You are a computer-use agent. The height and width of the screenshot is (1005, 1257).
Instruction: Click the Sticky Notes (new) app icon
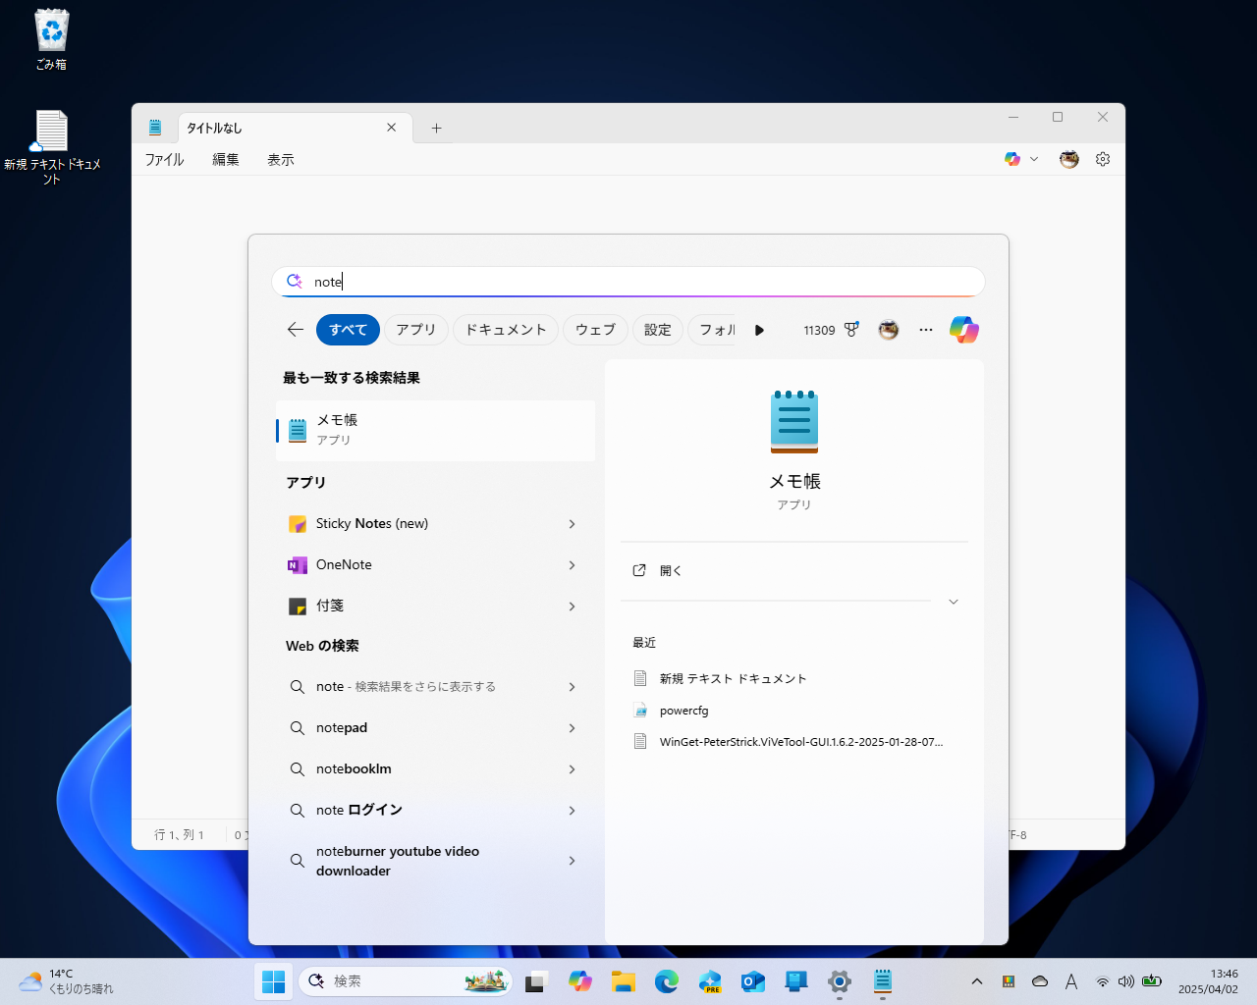(x=298, y=524)
